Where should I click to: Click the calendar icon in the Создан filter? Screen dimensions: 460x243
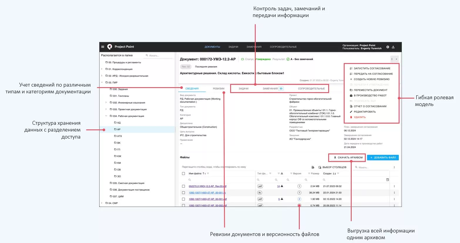tap(387, 180)
